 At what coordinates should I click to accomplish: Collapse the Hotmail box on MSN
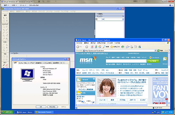(x=94, y=79)
